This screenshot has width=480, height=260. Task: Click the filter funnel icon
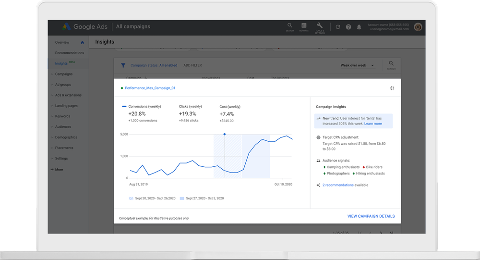(123, 65)
